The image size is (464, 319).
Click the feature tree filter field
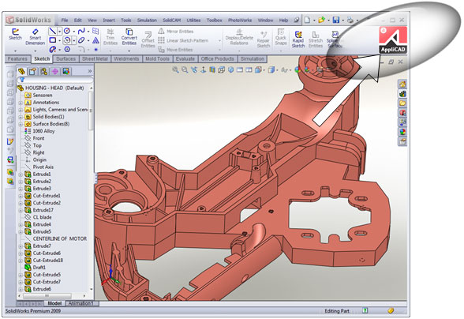point(55,80)
